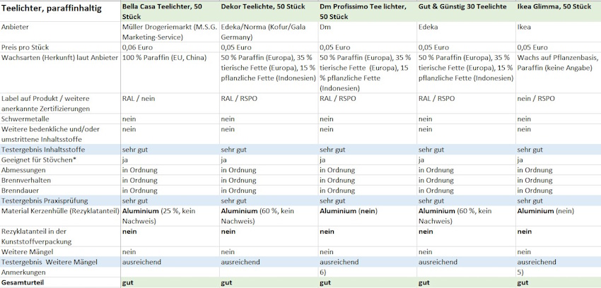
Task: Click the 'Ikea Glimma, 50 Stück' header cell
Action: pyautogui.click(x=558, y=6)
